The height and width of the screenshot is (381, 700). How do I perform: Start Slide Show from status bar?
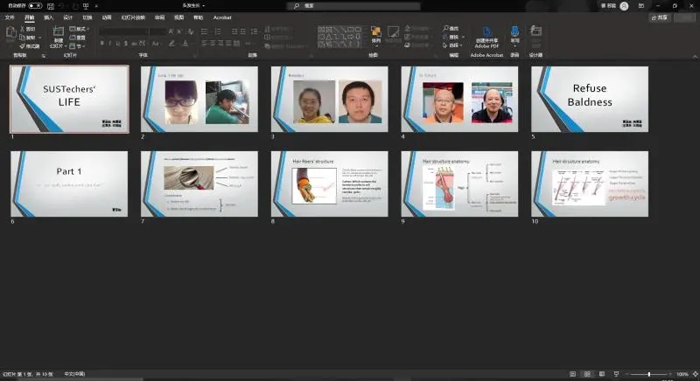(x=617, y=374)
